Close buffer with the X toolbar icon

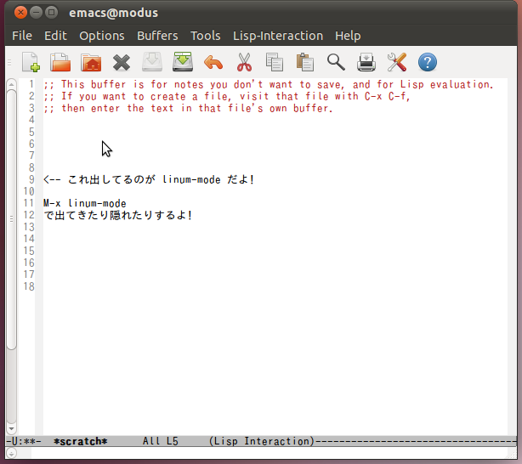click(x=122, y=63)
